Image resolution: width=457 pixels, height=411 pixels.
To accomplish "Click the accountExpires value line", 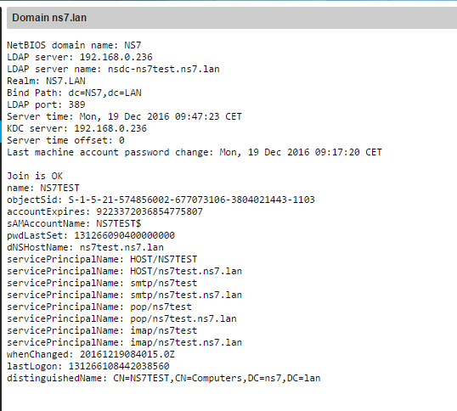I will (x=105, y=211).
